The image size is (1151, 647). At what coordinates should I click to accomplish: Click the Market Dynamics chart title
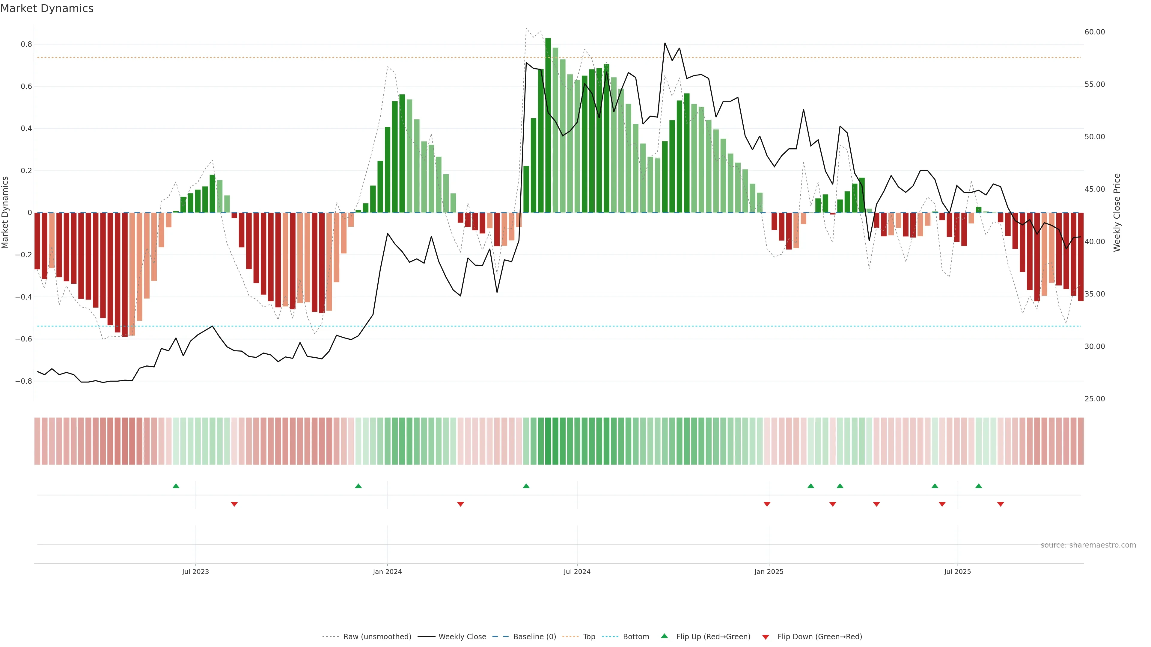click(x=47, y=8)
